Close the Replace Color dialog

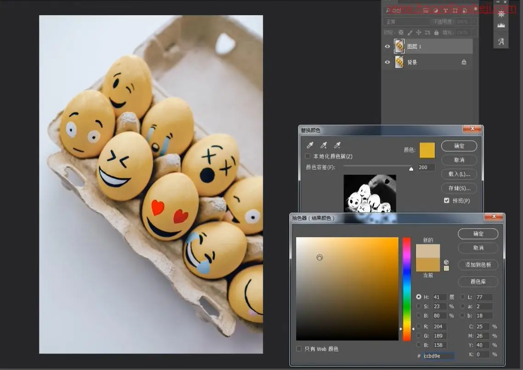tap(472, 129)
